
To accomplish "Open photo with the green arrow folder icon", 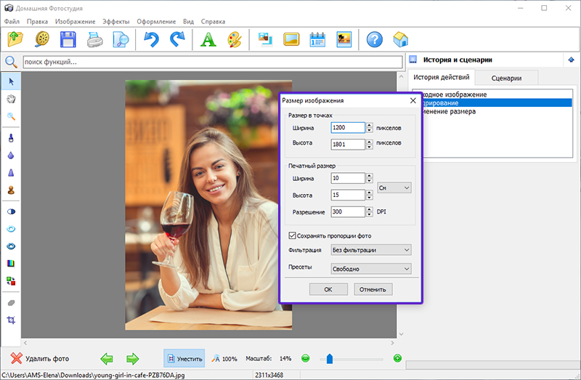I will (15, 39).
